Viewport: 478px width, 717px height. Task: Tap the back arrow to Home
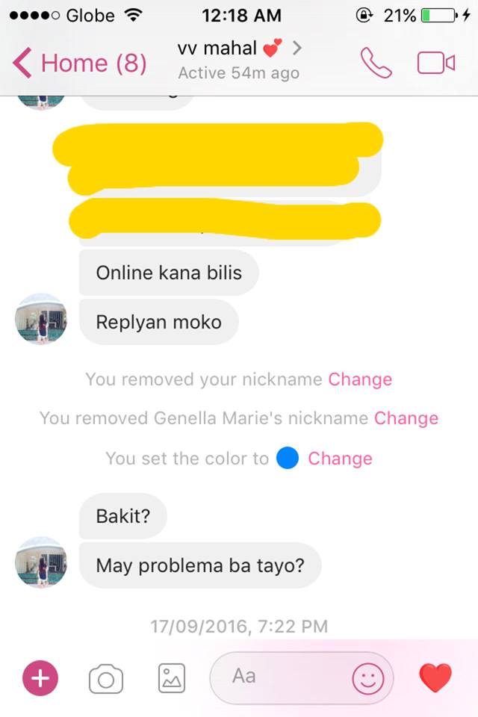pos(22,63)
